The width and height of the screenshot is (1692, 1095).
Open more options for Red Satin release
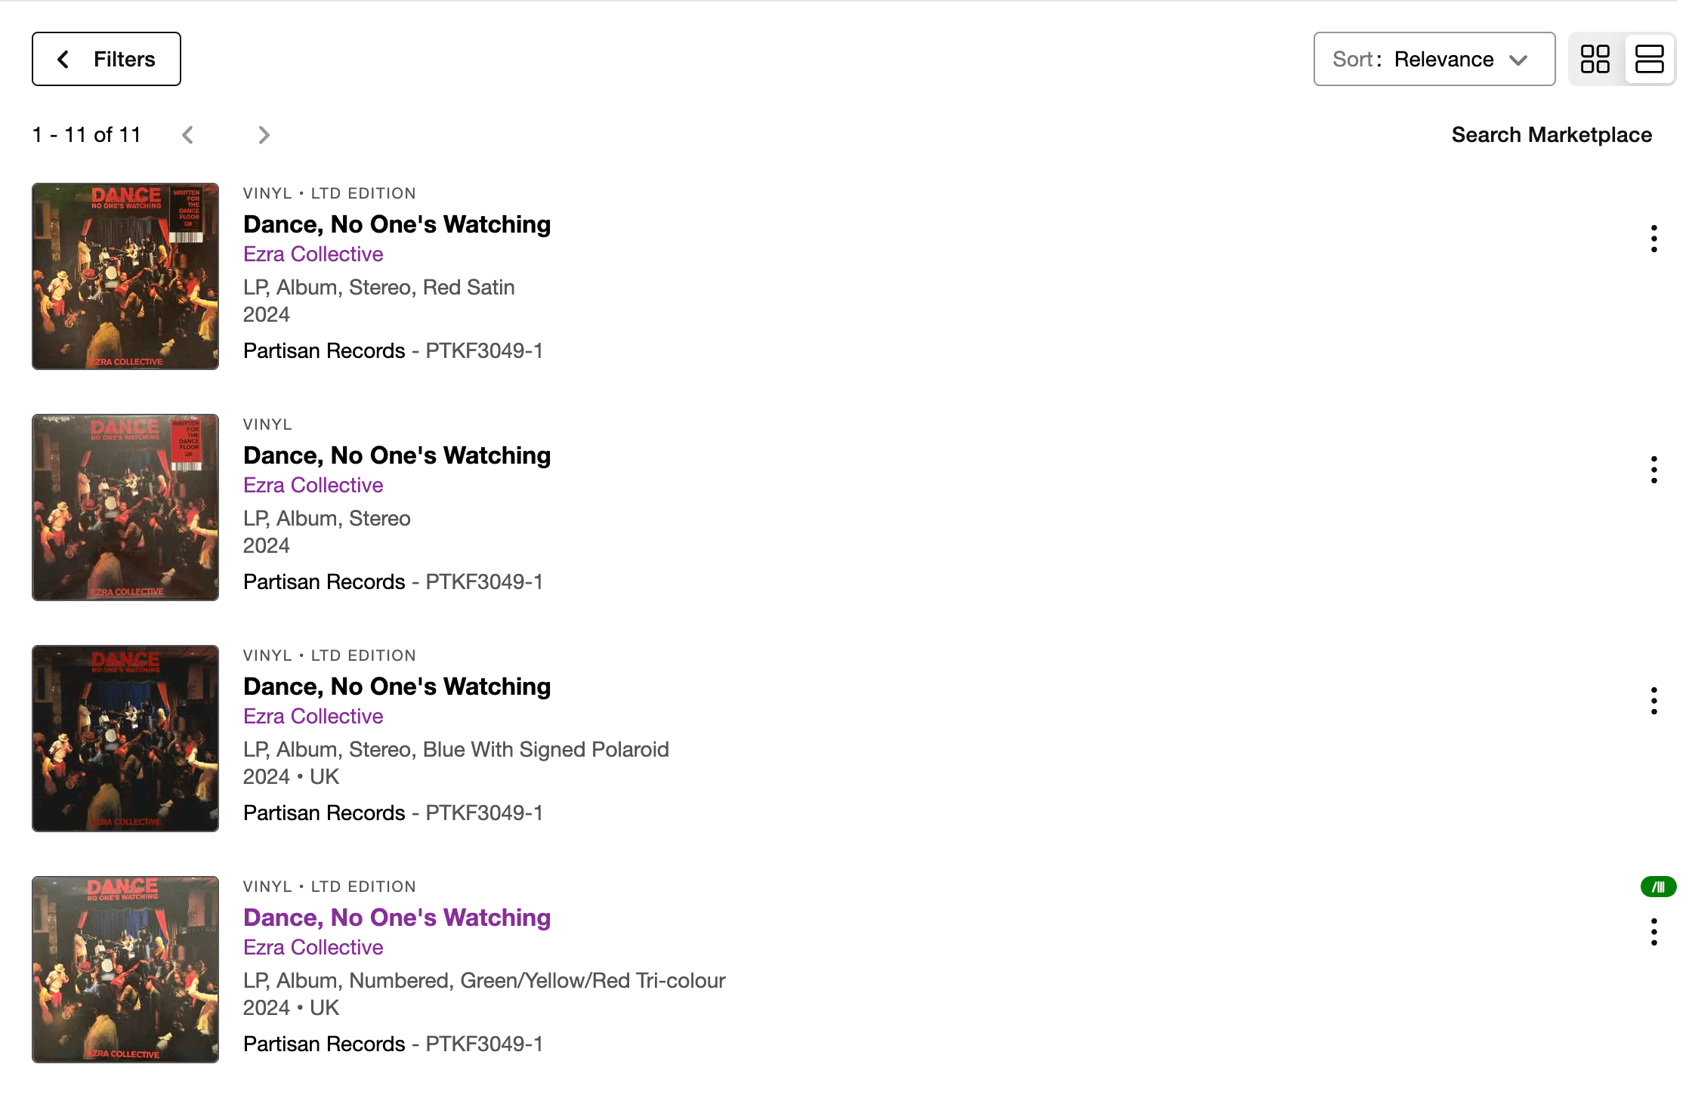(x=1654, y=239)
